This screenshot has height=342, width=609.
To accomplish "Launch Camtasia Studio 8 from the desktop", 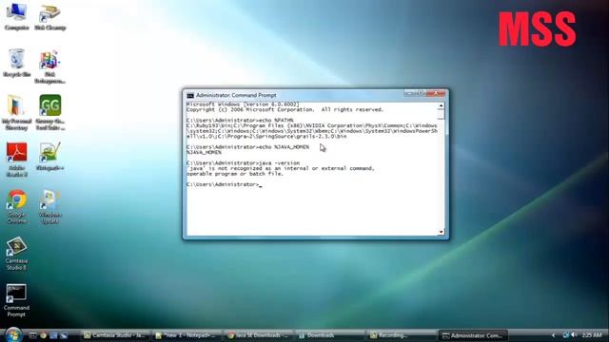I will point(16,254).
